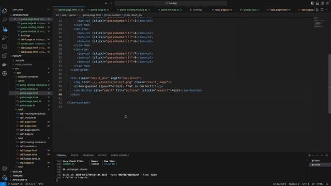Click UTF-8 encoding in status bar
This screenshot has width=331, height=186.
click(306, 184)
